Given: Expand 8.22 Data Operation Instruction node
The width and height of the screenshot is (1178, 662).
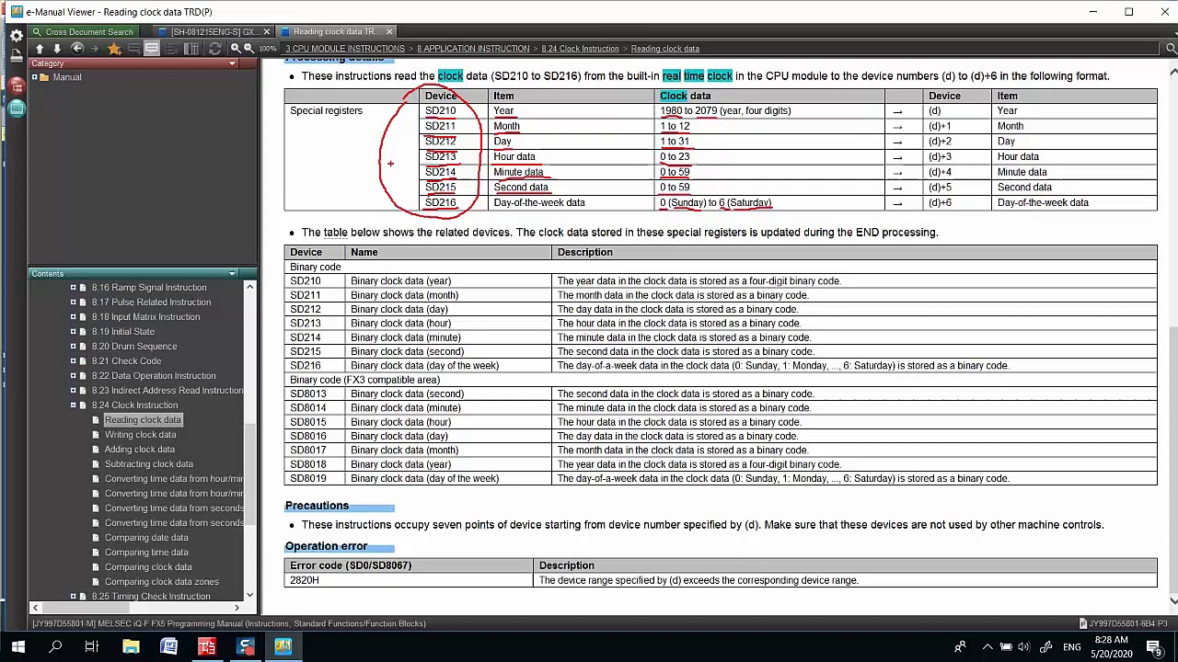Looking at the screenshot, I should tap(73, 375).
